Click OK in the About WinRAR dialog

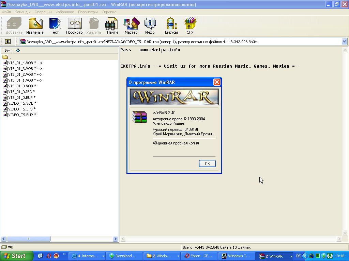click(x=207, y=163)
